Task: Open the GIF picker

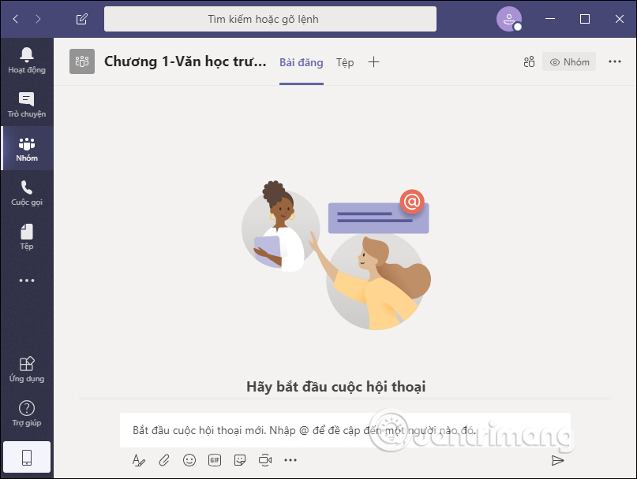Action: pos(215,460)
